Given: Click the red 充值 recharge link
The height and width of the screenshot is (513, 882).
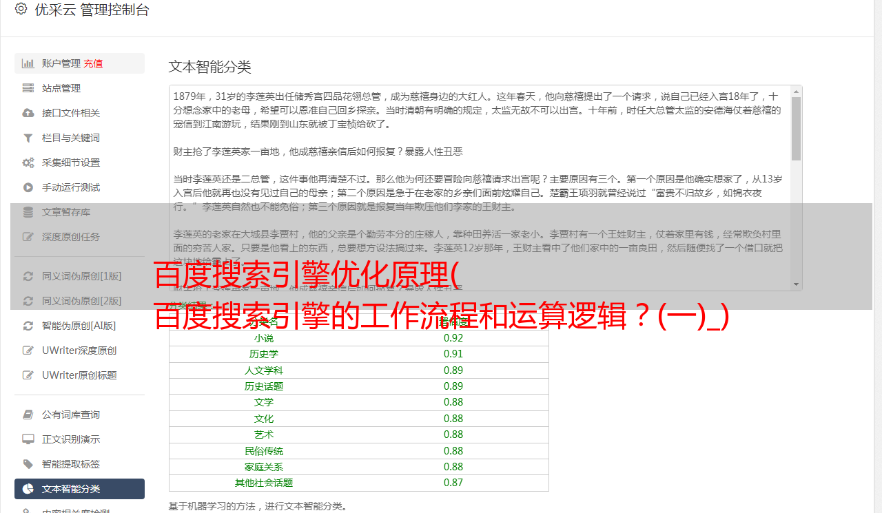Looking at the screenshot, I should [x=93, y=63].
